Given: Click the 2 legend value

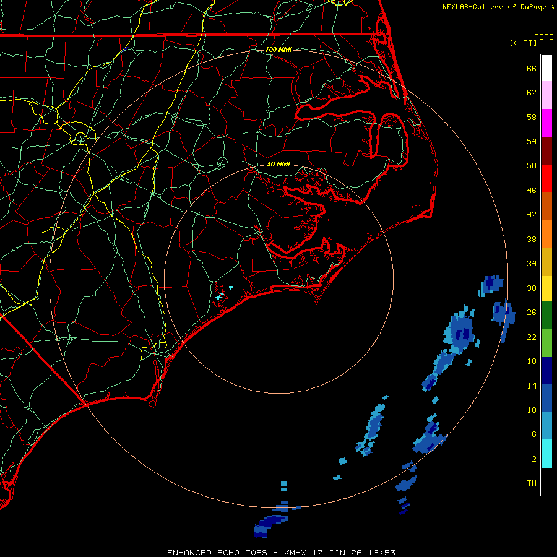Looking at the screenshot, I should (x=534, y=459).
